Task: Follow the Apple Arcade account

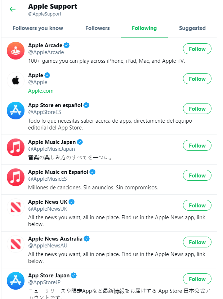Action: (197, 49)
